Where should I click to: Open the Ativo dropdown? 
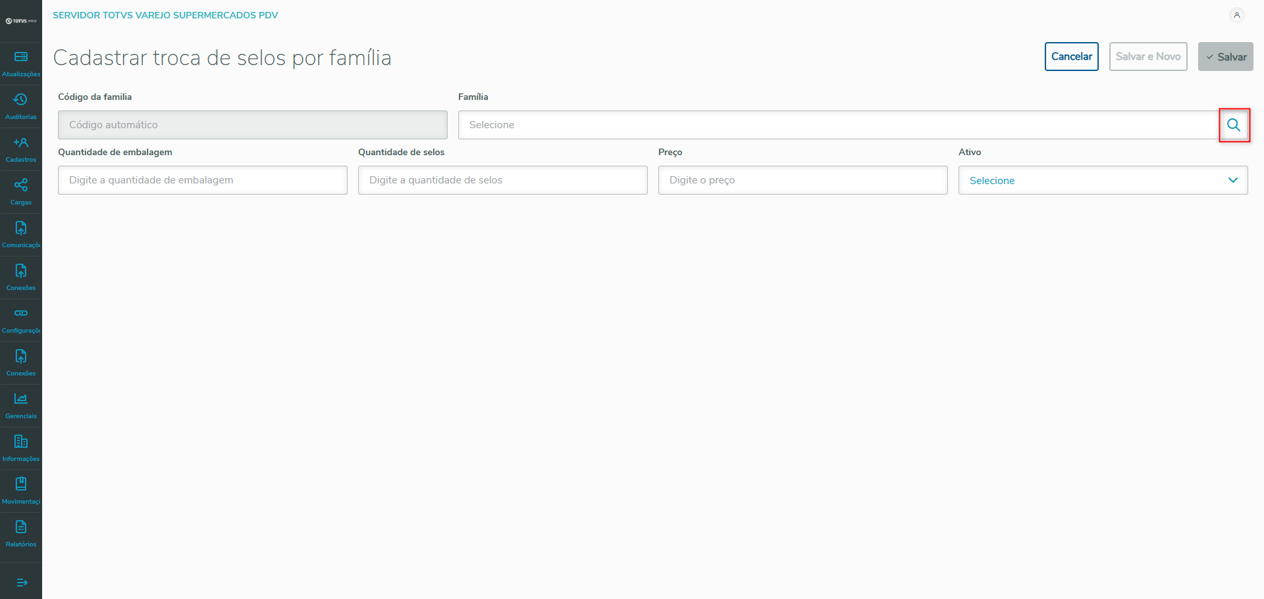click(x=1103, y=180)
